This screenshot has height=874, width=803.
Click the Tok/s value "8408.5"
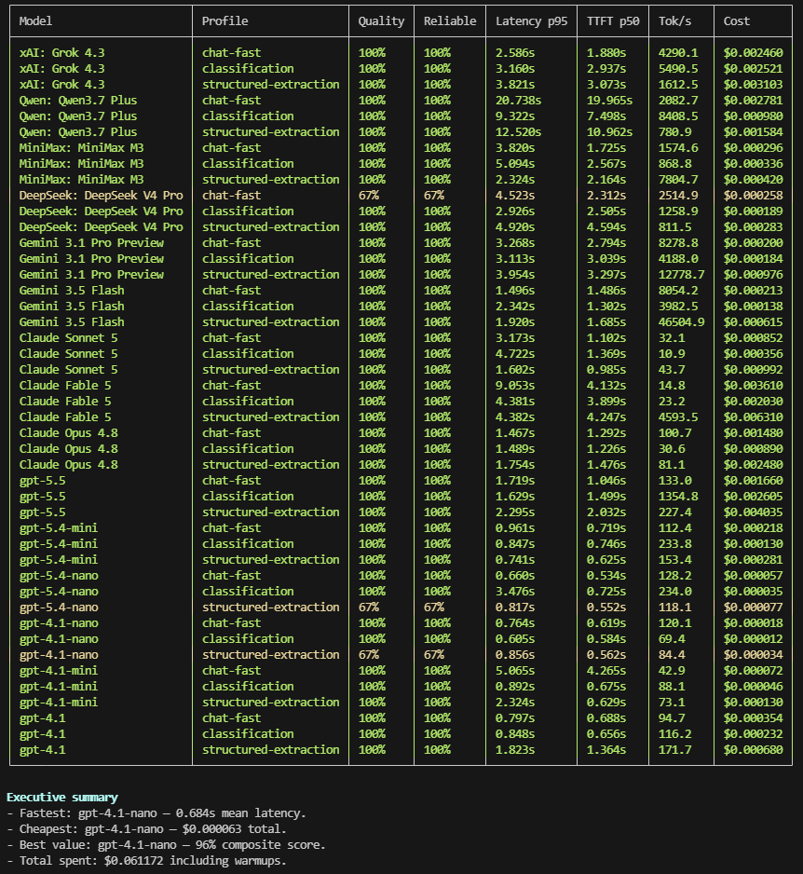(678, 116)
